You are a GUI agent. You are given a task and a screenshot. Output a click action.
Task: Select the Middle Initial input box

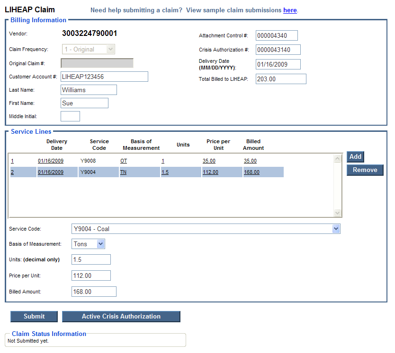pyautogui.click(x=70, y=116)
